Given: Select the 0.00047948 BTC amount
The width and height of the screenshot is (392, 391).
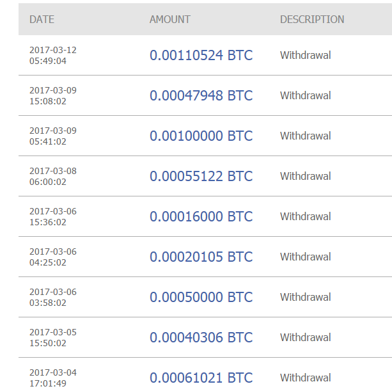Looking at the screenshot, I should tap(201, 95).
